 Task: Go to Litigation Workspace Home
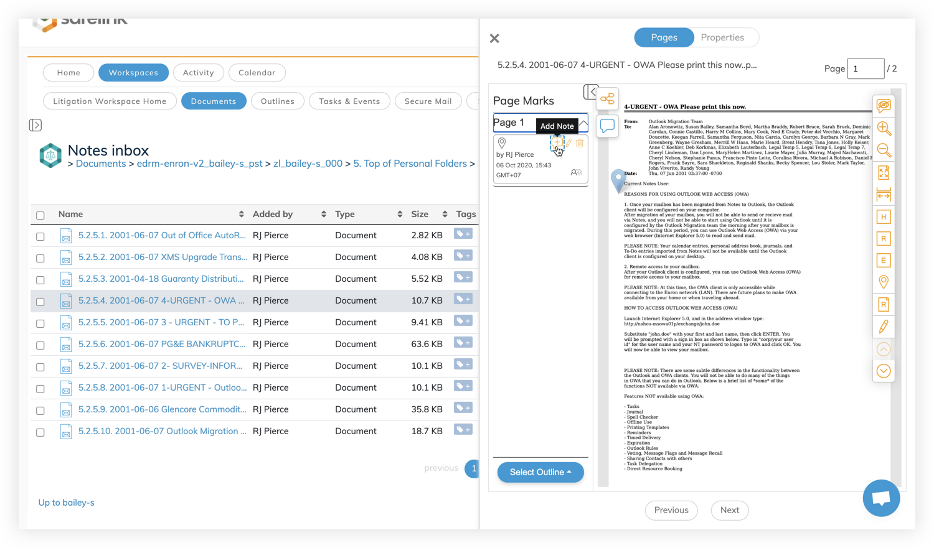(x=110, y=101)
